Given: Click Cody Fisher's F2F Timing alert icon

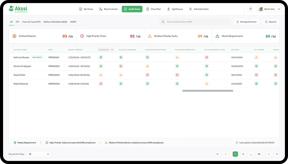Looking at the screenshot, I should tap(256, 75).
